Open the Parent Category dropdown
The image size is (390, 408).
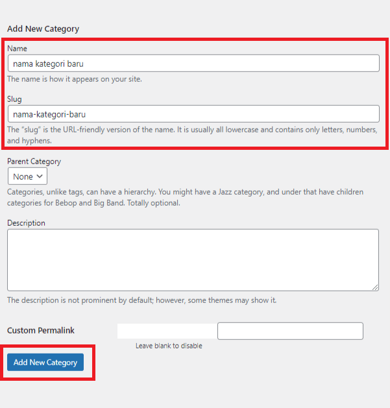click(27, 176)
